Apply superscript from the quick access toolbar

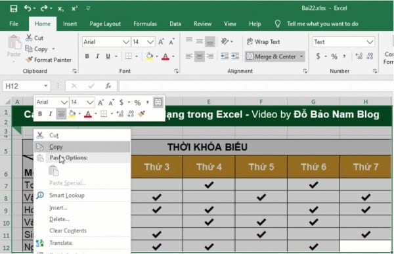coord(74,9)
